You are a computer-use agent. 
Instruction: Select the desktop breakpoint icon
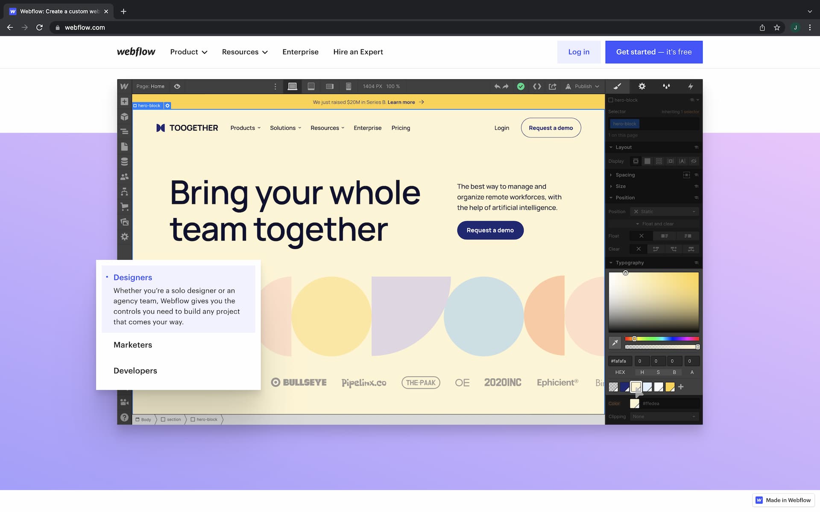[292, 86]
